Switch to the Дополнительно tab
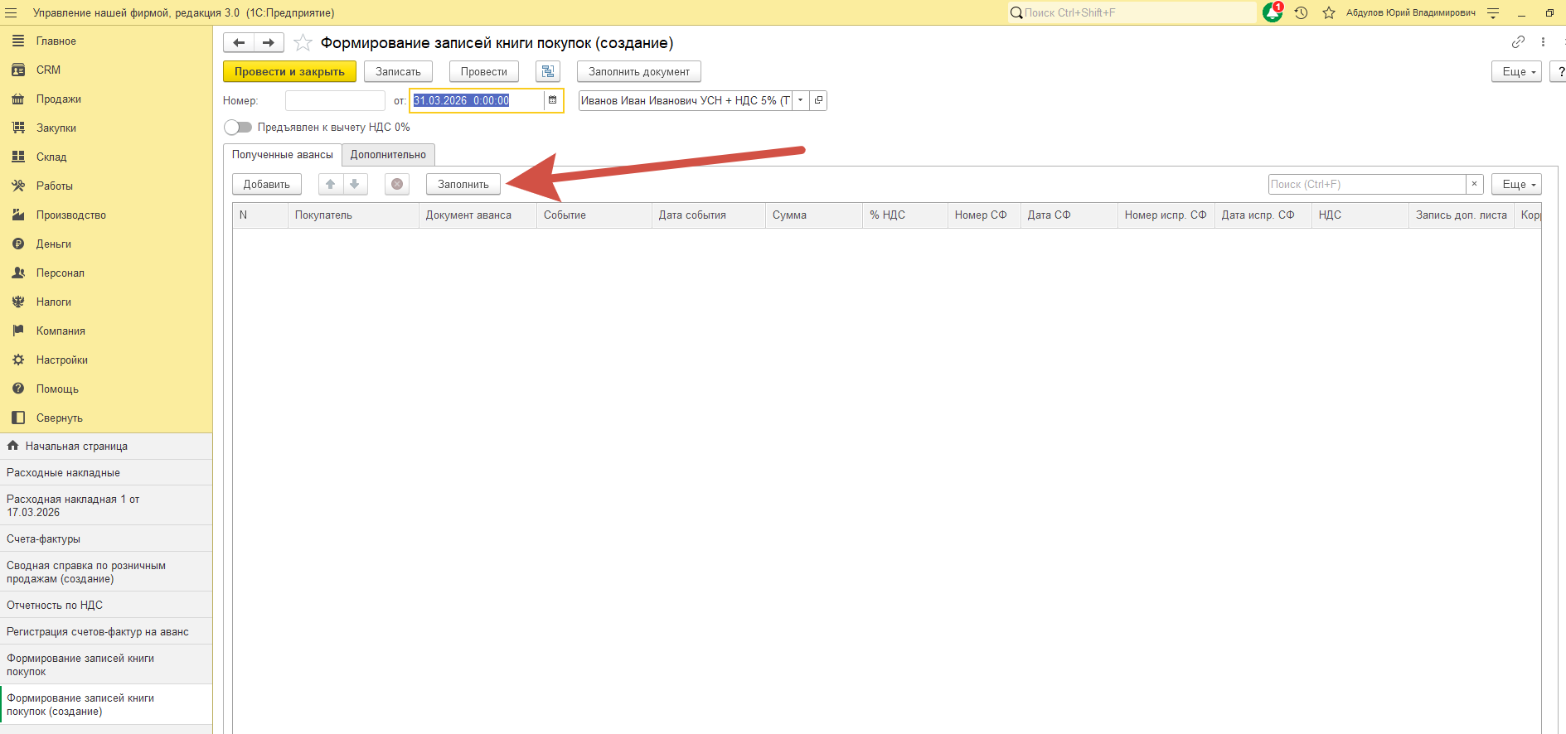The width and height of the screenshot is (1566, 734). tap(388, 155)
